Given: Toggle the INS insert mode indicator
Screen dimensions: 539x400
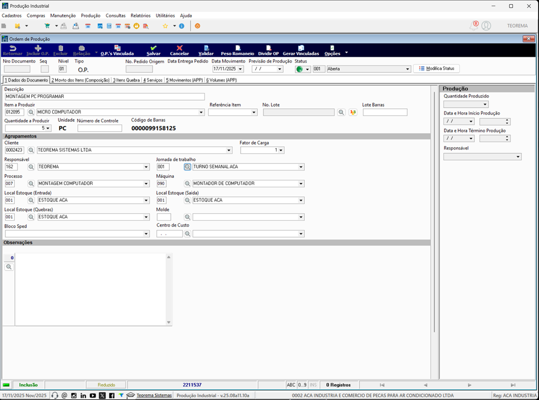Looking at the screenshot, I should coord(313,385).
